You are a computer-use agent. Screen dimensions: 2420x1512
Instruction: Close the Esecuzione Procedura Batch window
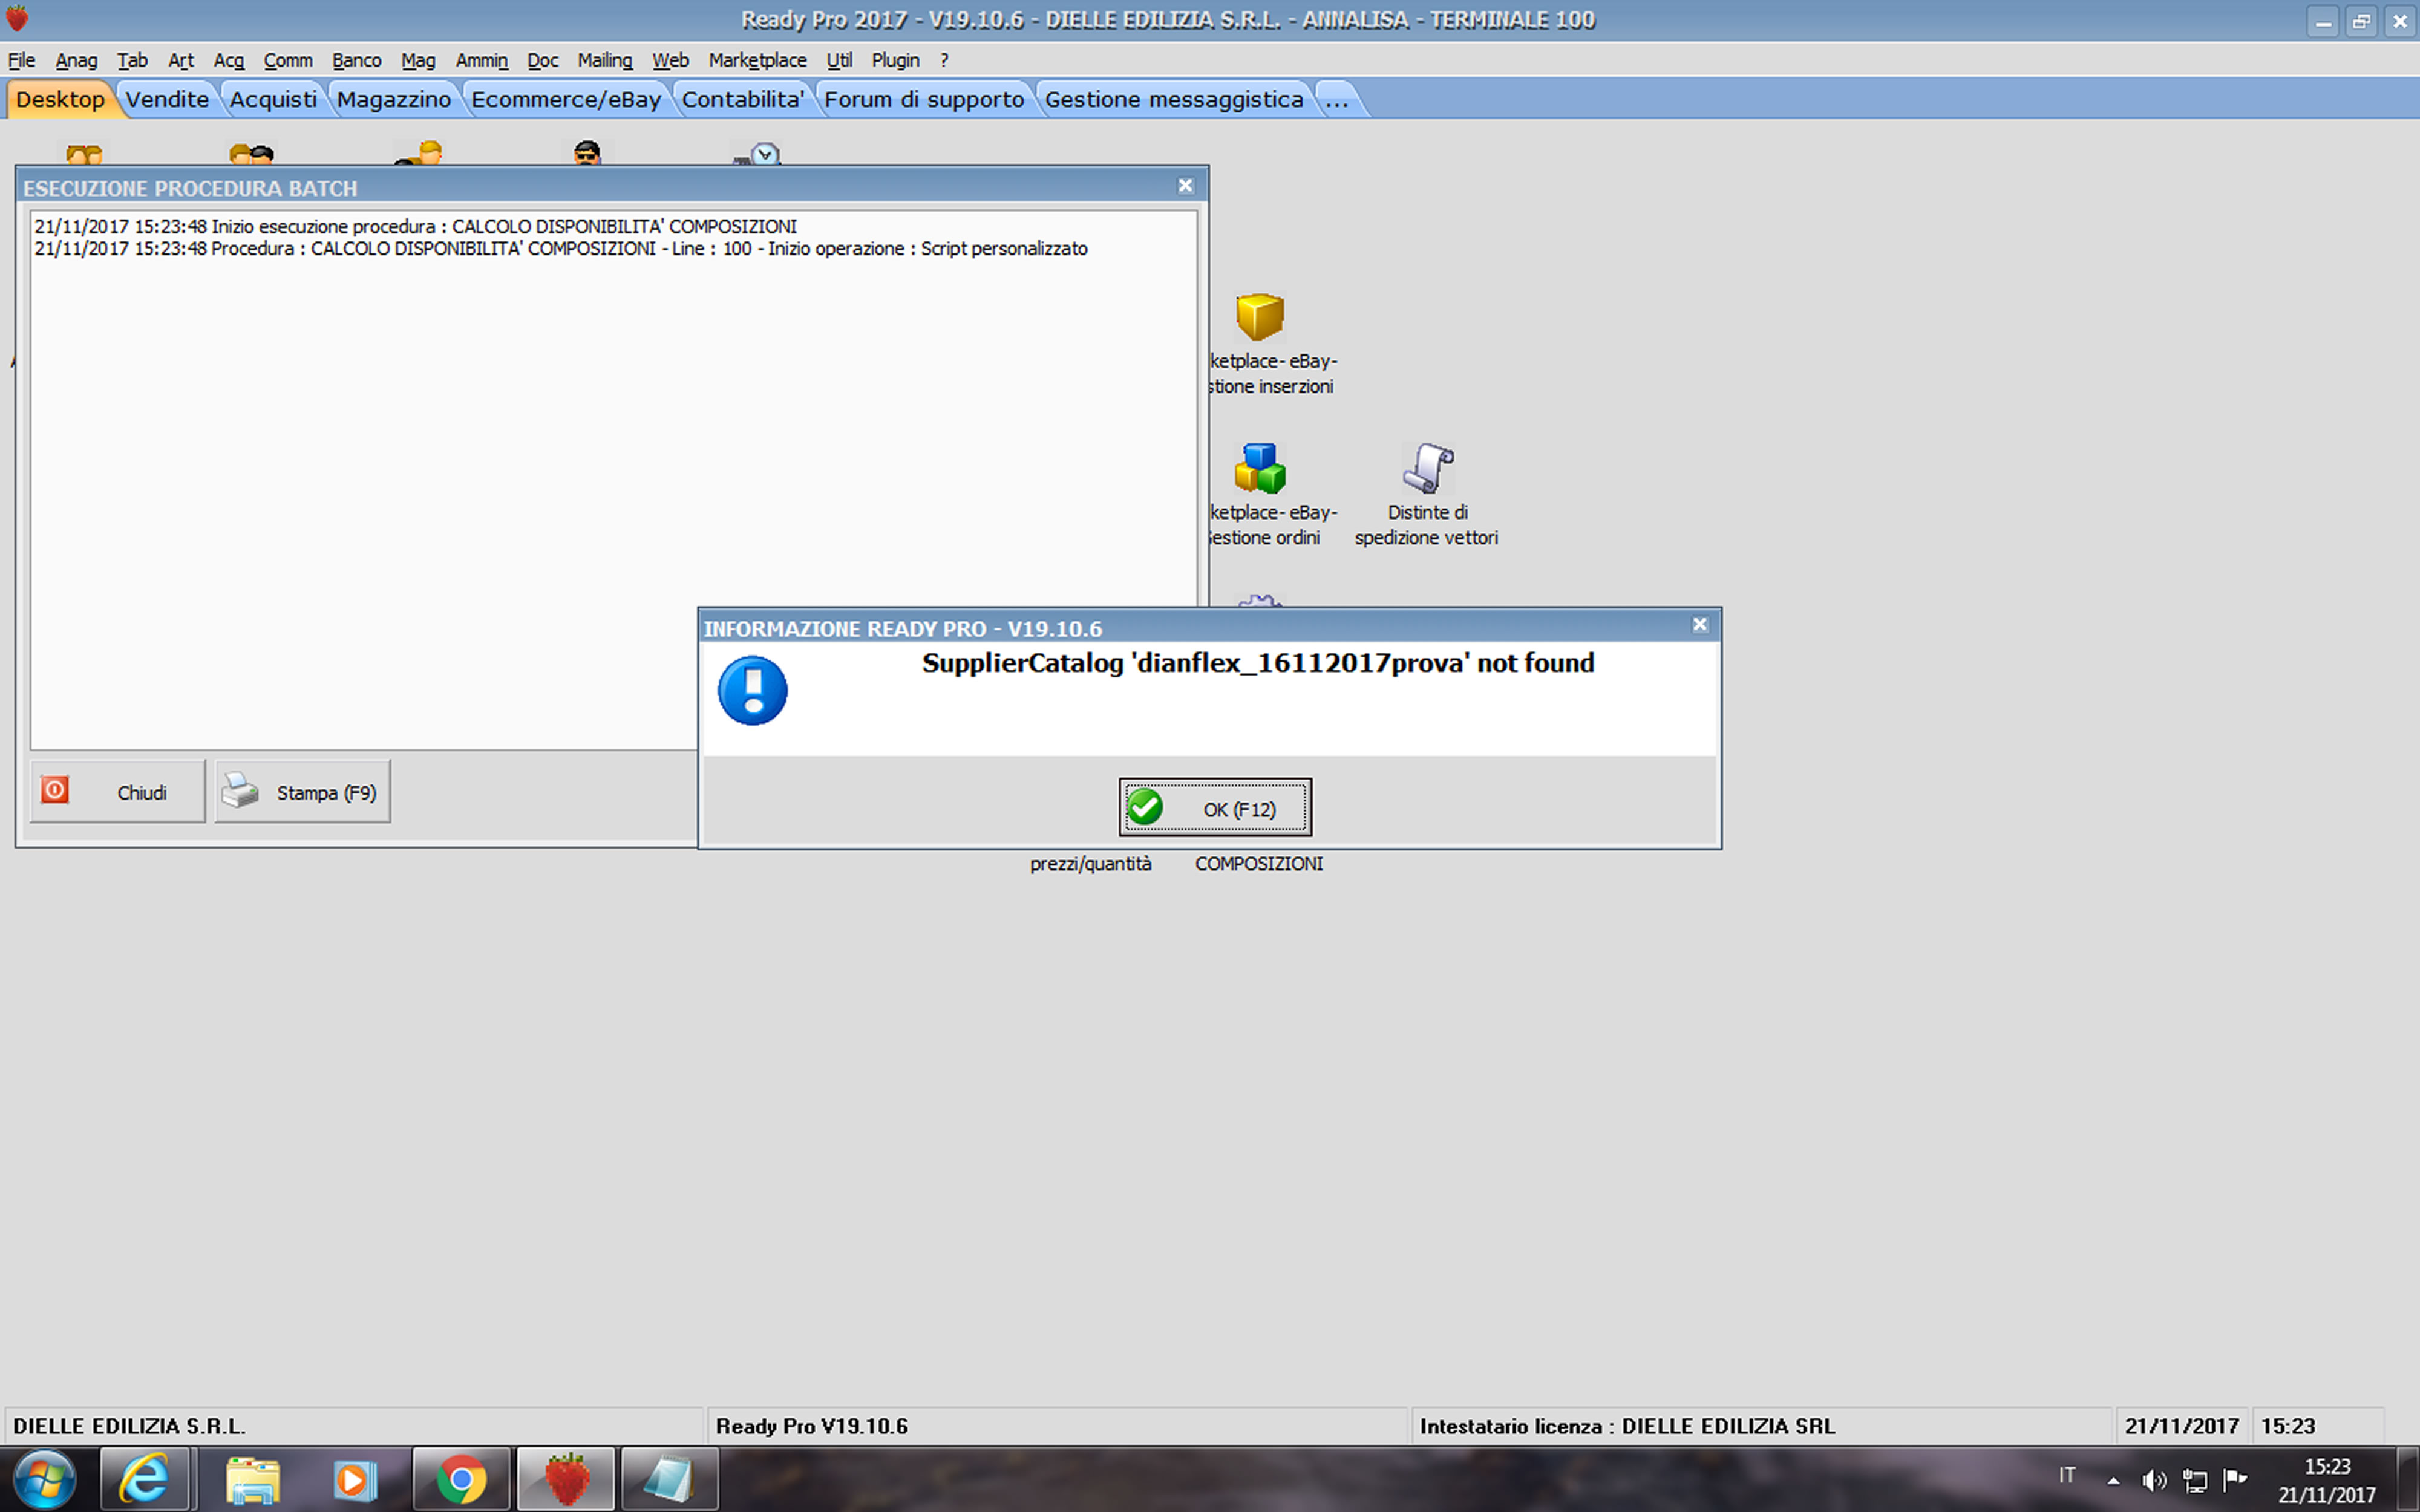[1185, 186]
